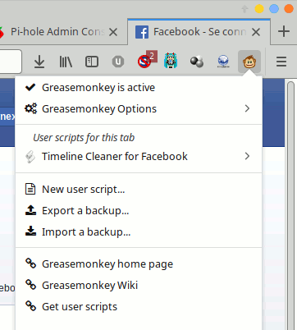This screenshot has height=330, width=297.
Task: Click the page vertical scrollbar
Action: [x=290, y=205]
